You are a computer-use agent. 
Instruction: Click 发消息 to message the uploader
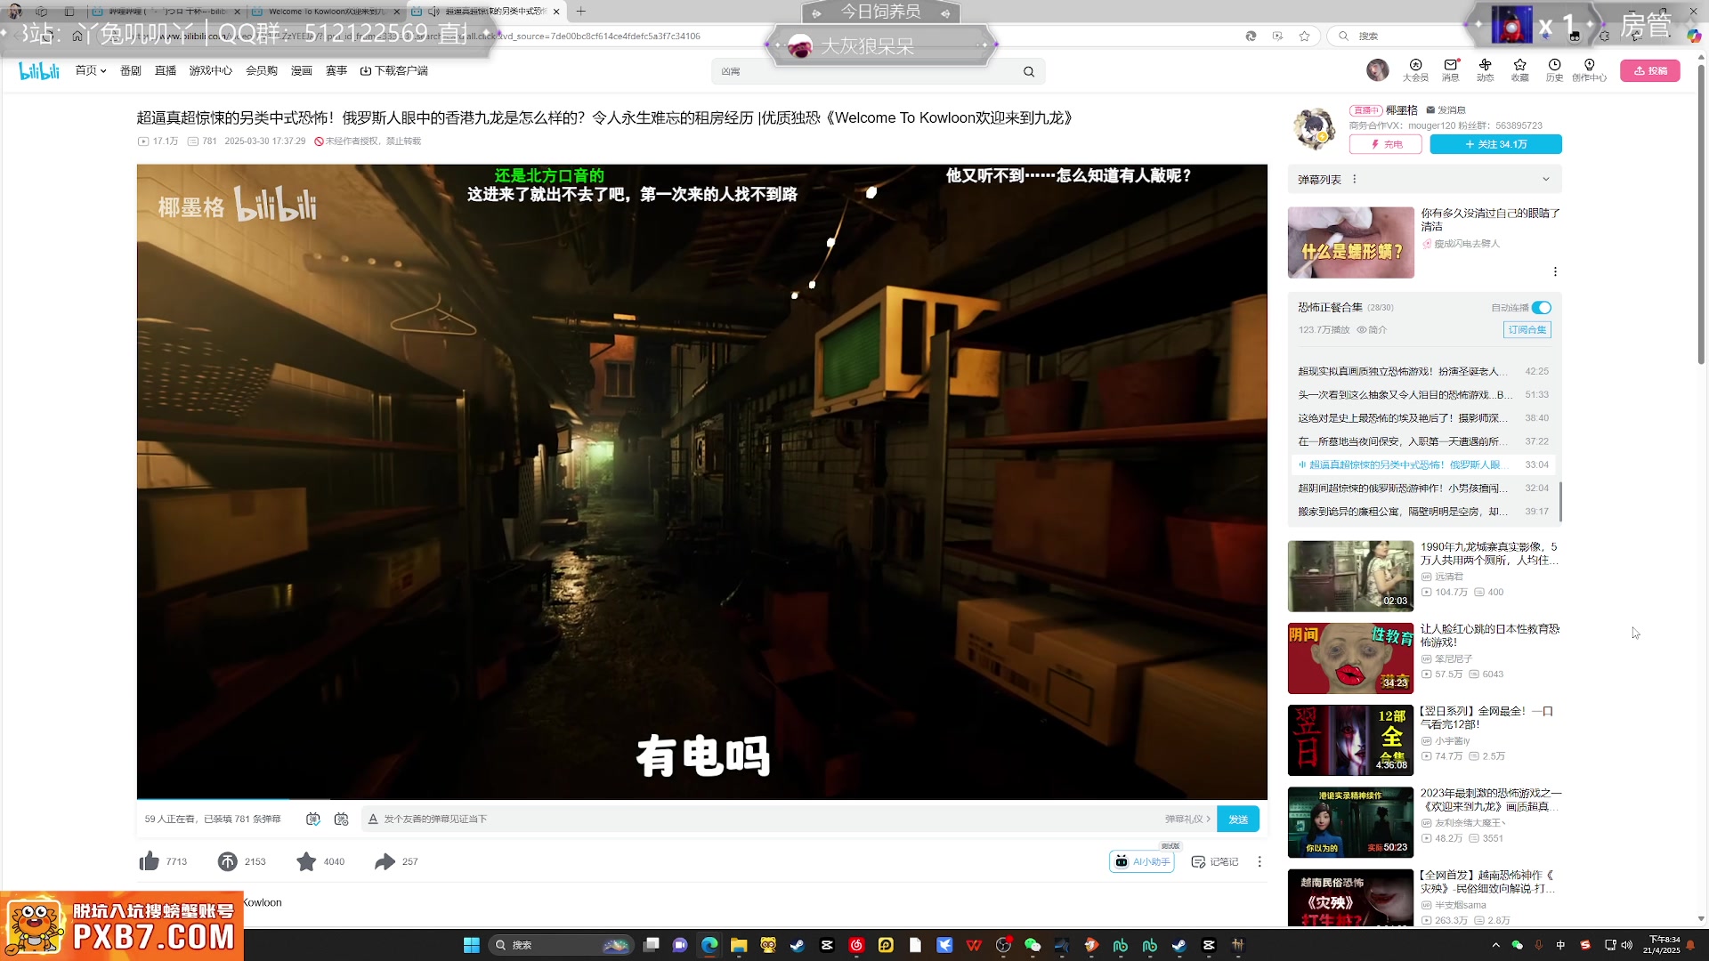tap(1446, 110)
